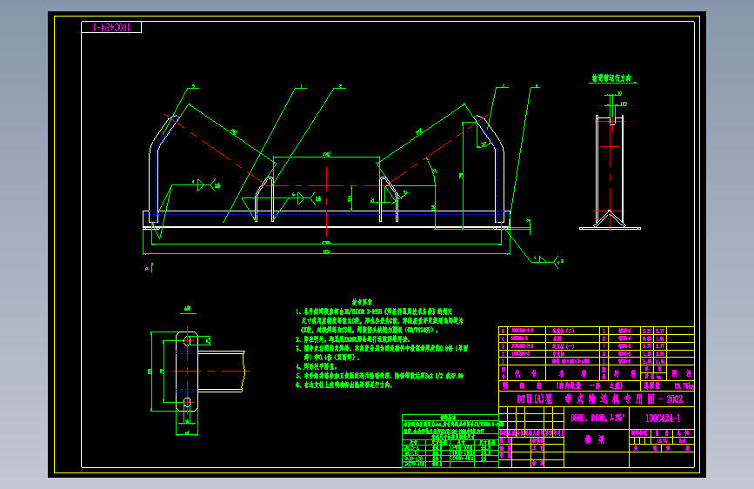
Task: Select the '材料' column header in the parts list
Action: click(x=624, y=373)
